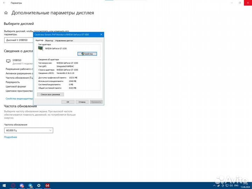Minimize the Параметры window
The width and height of the screenshot is (252, 189).
coord(232,3)
